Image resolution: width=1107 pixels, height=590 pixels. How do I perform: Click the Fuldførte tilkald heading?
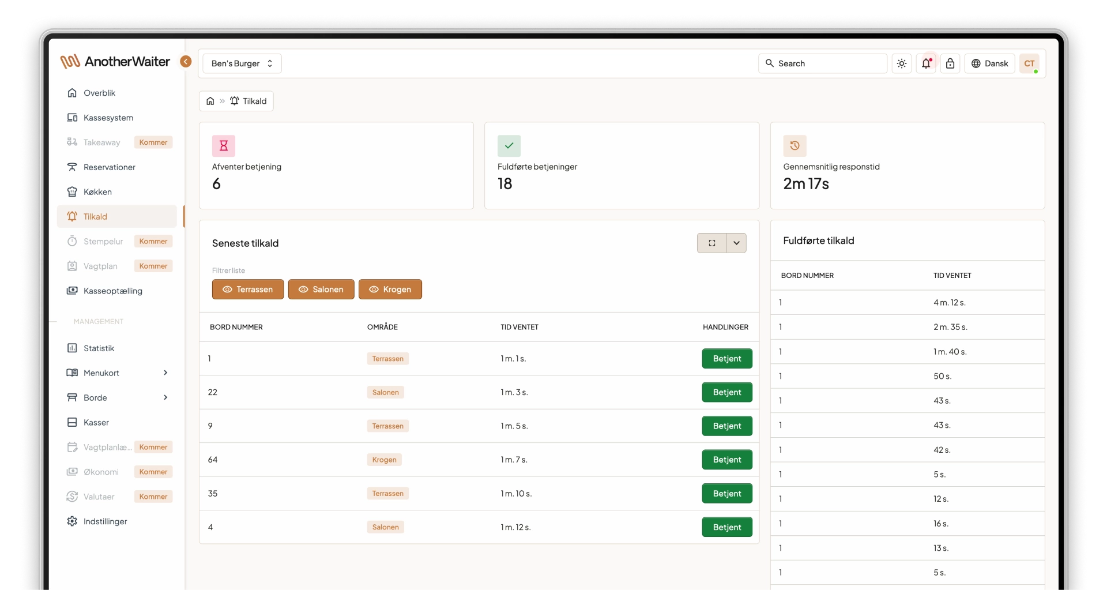(x=819, y=240)
